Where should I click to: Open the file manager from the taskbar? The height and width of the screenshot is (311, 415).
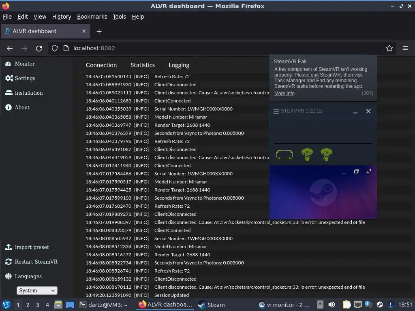pos(58,305)
